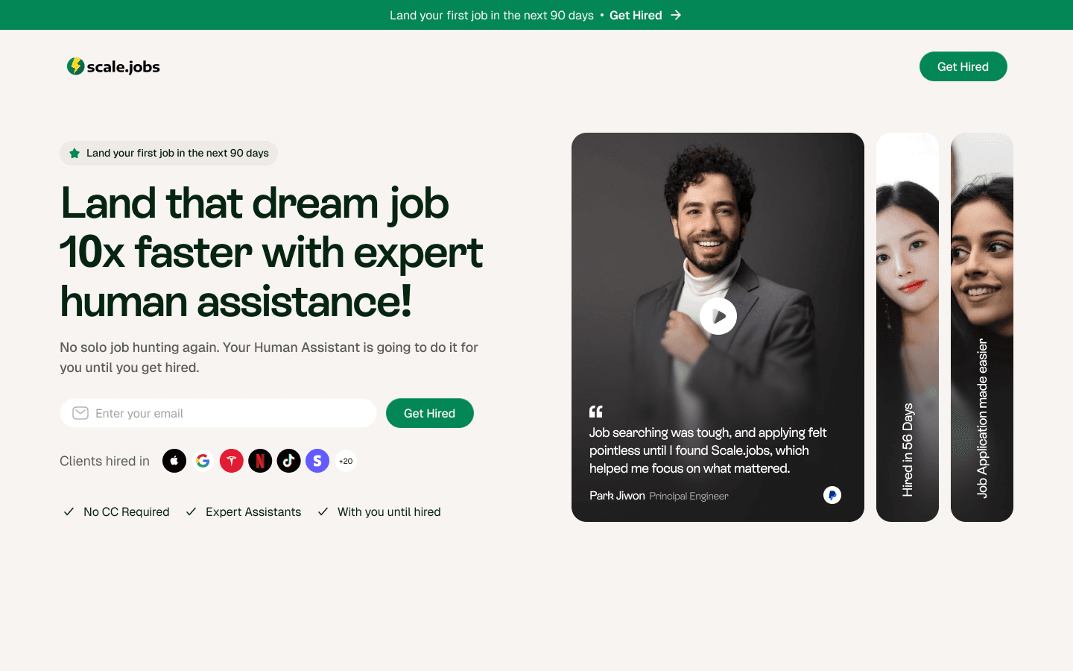
Task: Click the +20 more companies badge
Action: click(x=346, y=461)
